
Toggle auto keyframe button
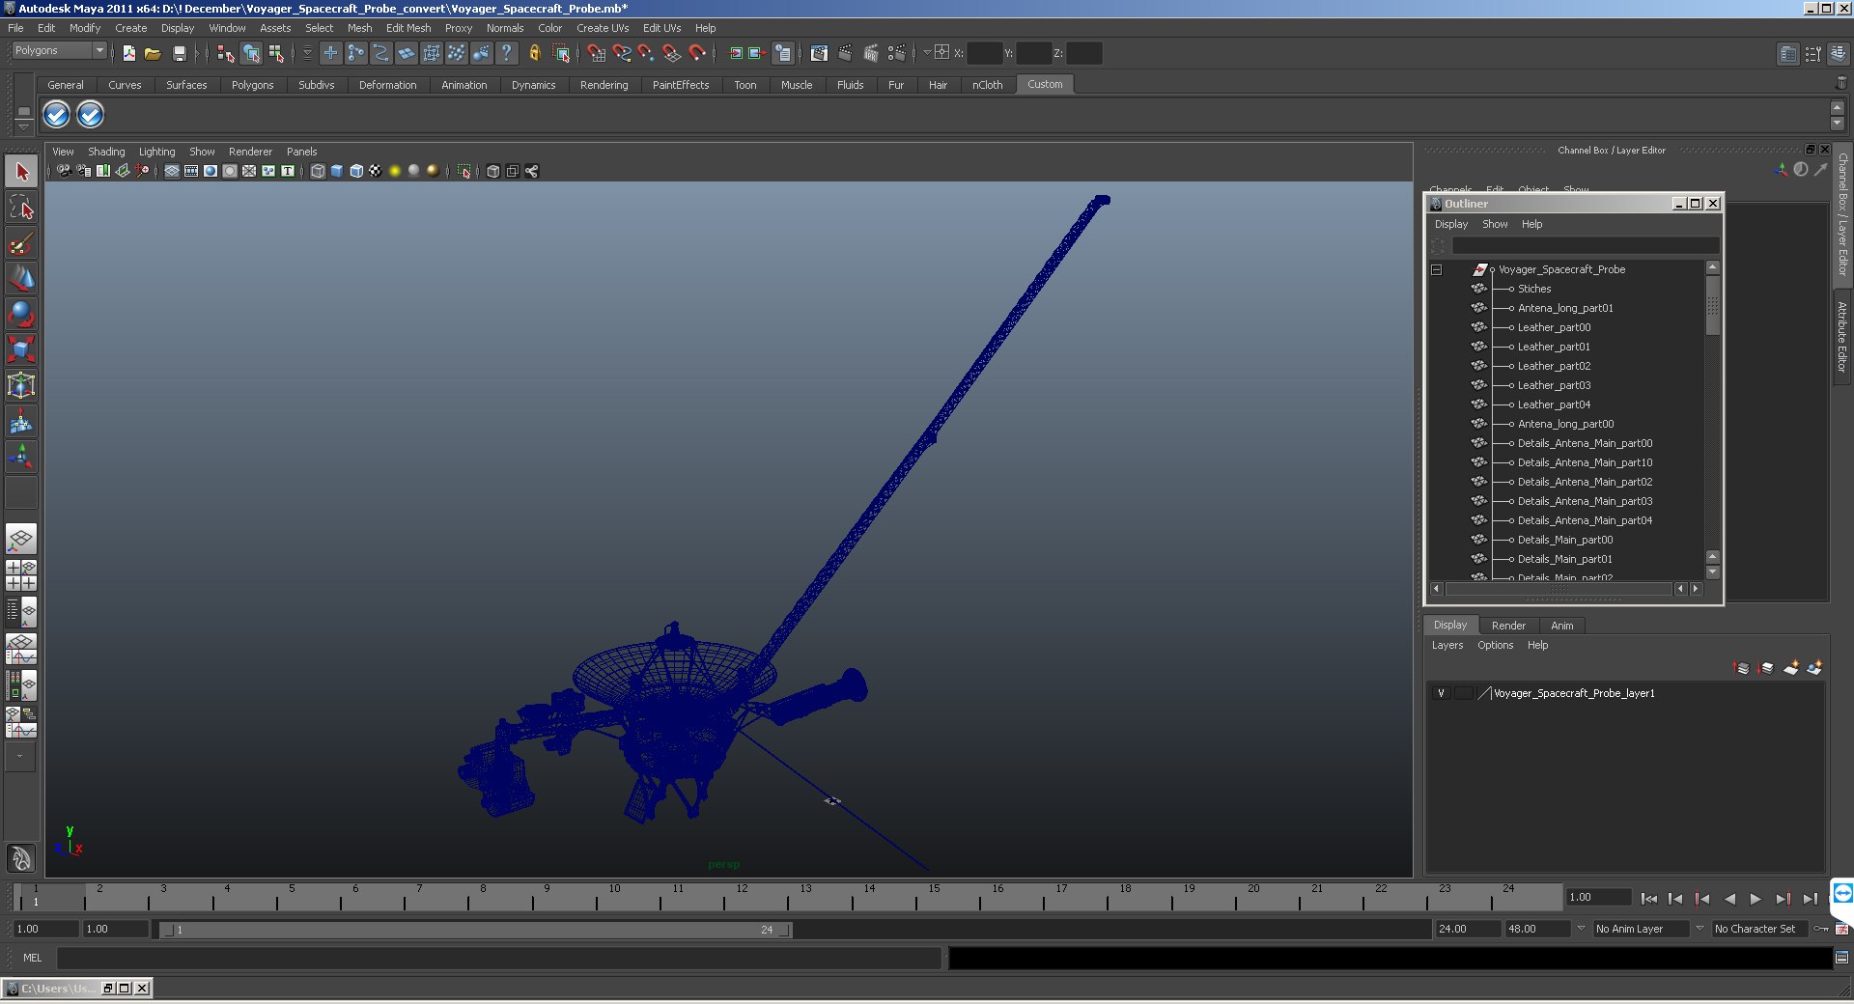tap(1821, 929)
